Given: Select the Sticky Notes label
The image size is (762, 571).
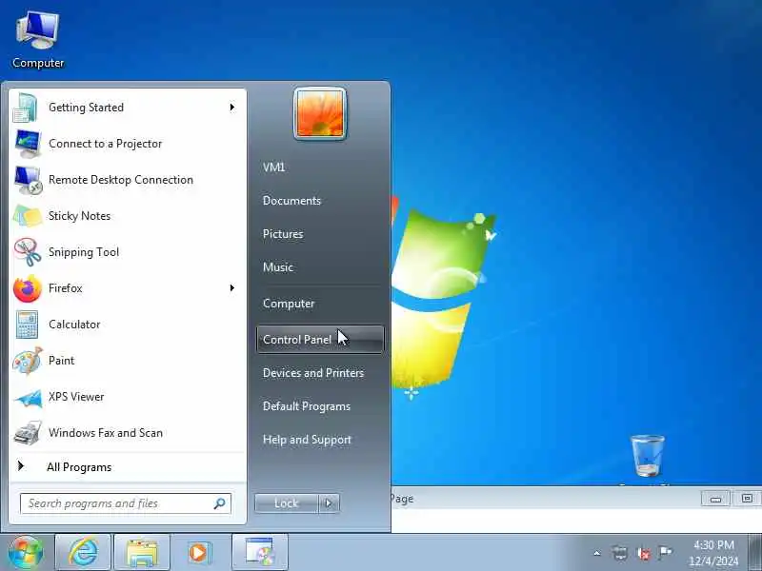Looking at the screenshot, I should 79,216.
